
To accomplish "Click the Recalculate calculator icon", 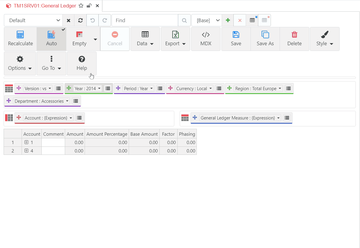I will [20, 35].
